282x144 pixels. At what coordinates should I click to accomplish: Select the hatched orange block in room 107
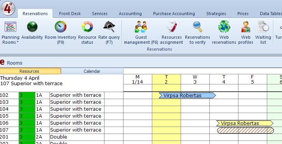click(245, 130)
